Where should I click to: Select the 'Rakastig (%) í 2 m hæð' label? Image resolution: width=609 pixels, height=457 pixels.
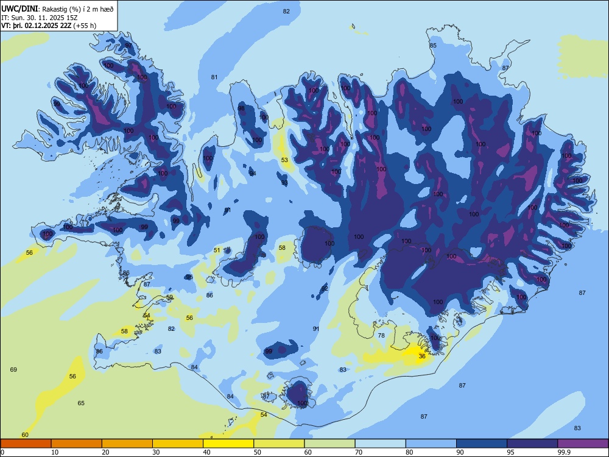tap(78, 9)
